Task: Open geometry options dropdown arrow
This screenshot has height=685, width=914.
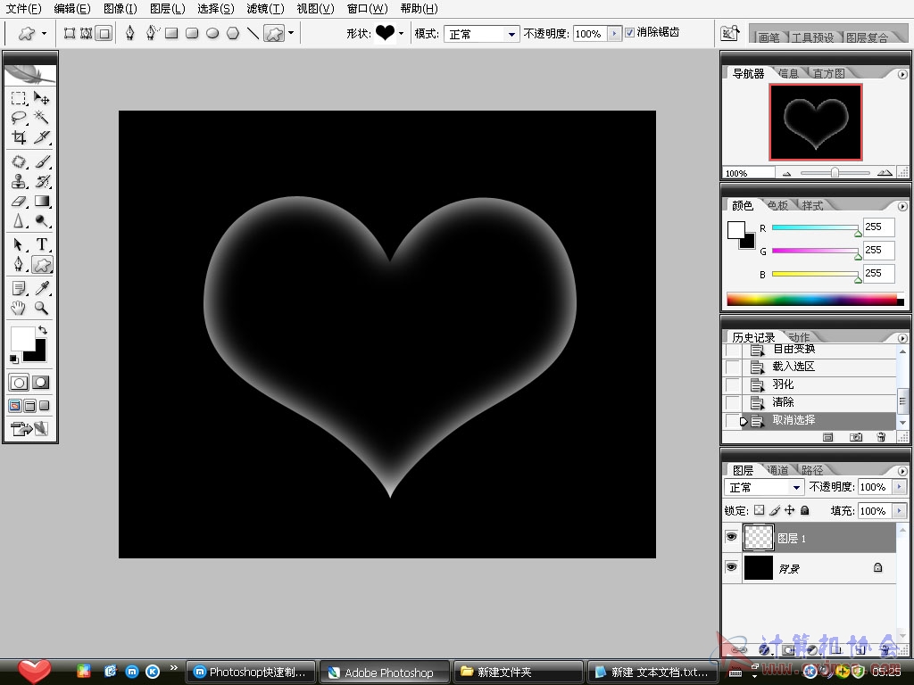Action: pyautogui.click(x=291, y=33)
